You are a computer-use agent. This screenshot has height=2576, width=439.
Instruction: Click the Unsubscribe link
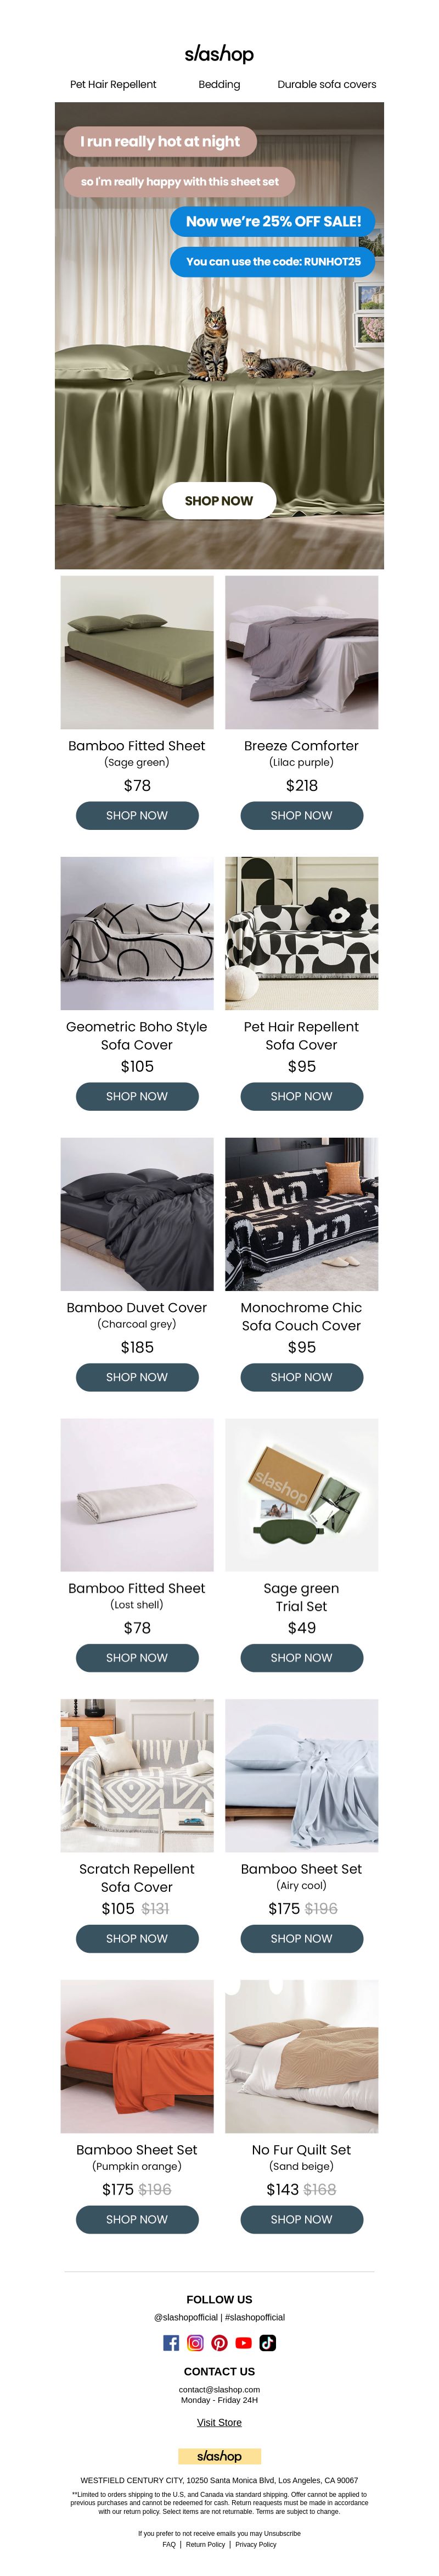tap(283, 2533)
